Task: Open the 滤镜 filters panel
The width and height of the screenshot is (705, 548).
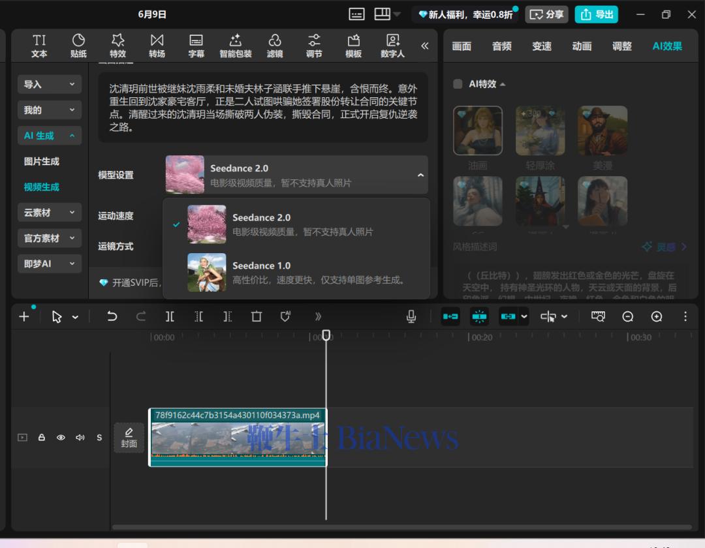Action: point(275,46)
